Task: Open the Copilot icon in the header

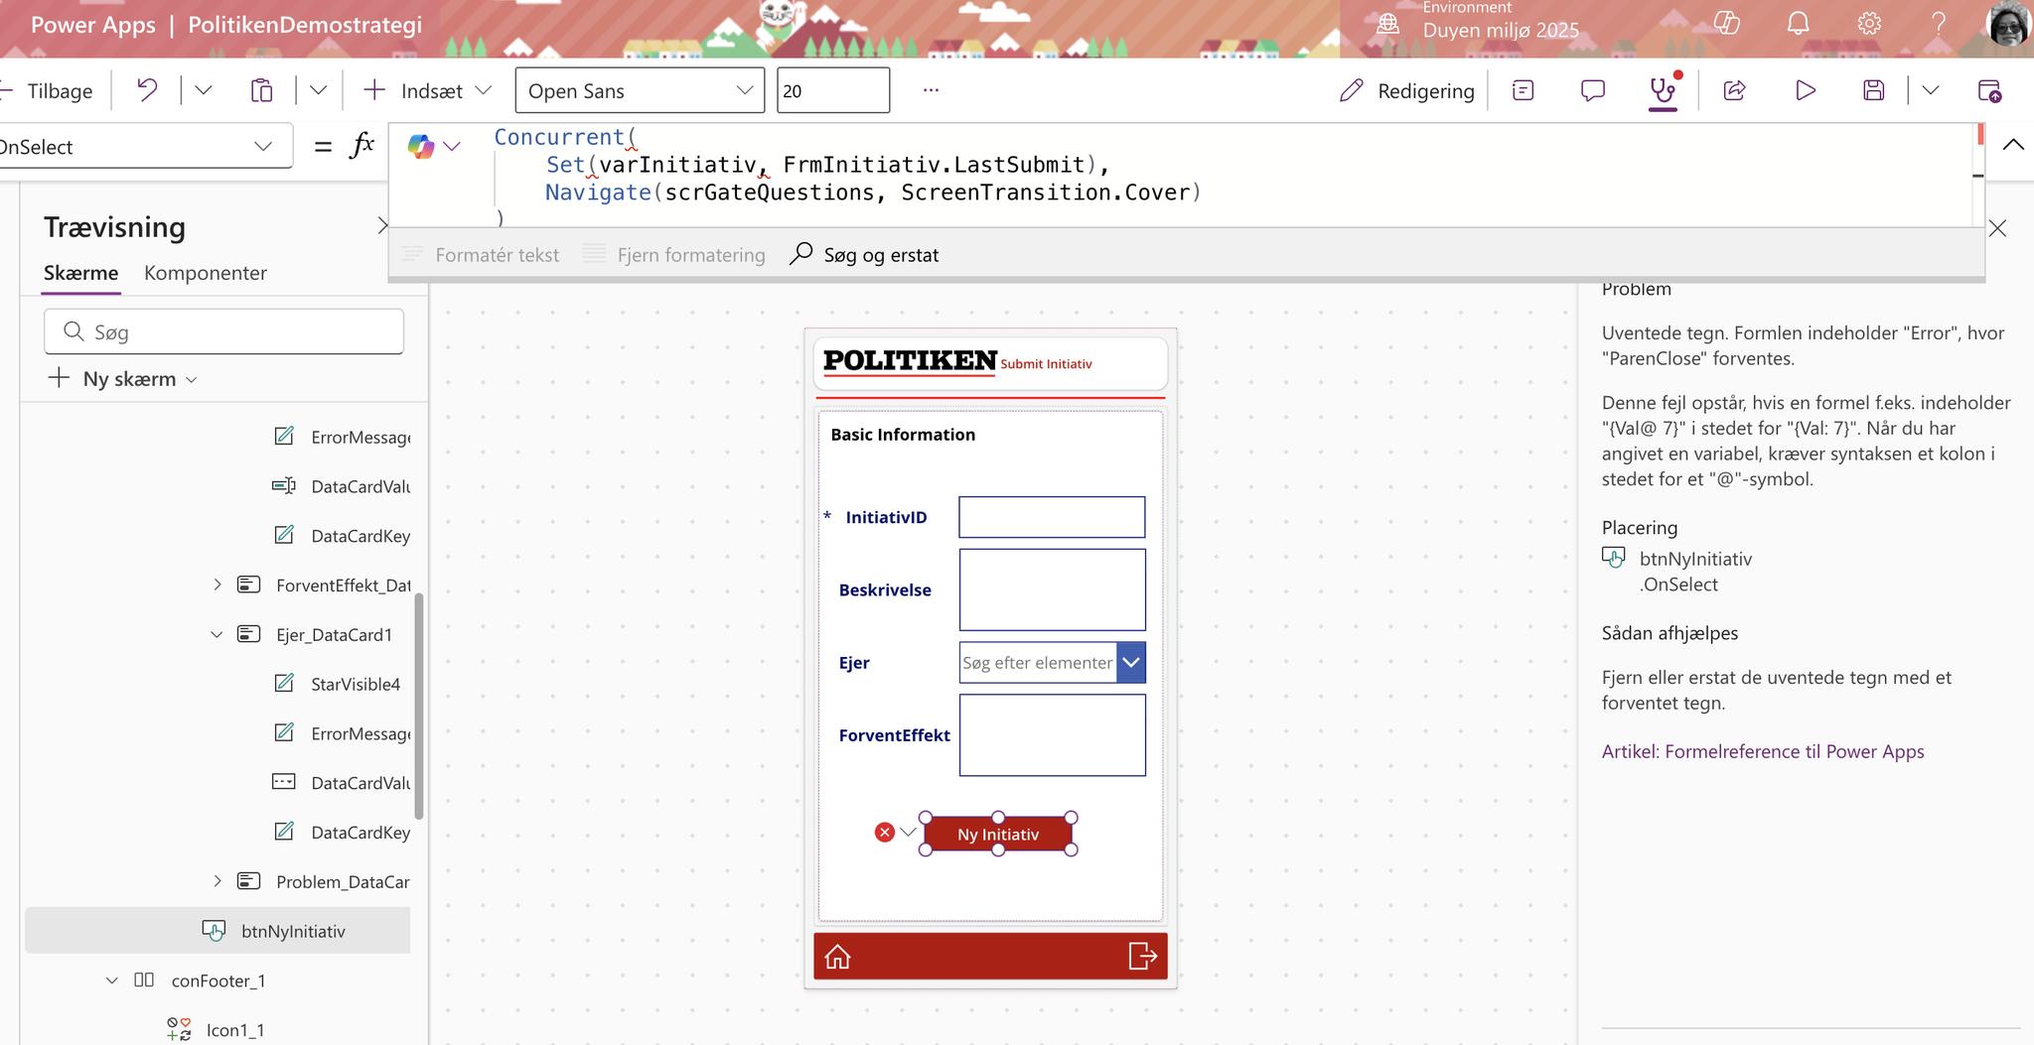Action: click(x=1727, y=23)
